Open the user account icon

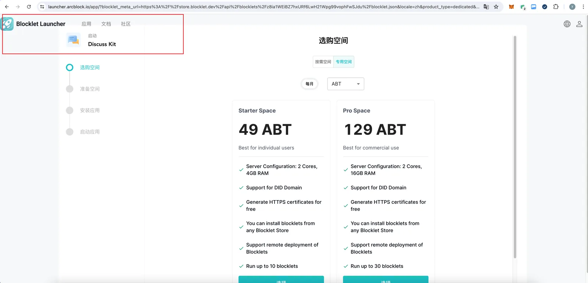(x=579, y=24)
